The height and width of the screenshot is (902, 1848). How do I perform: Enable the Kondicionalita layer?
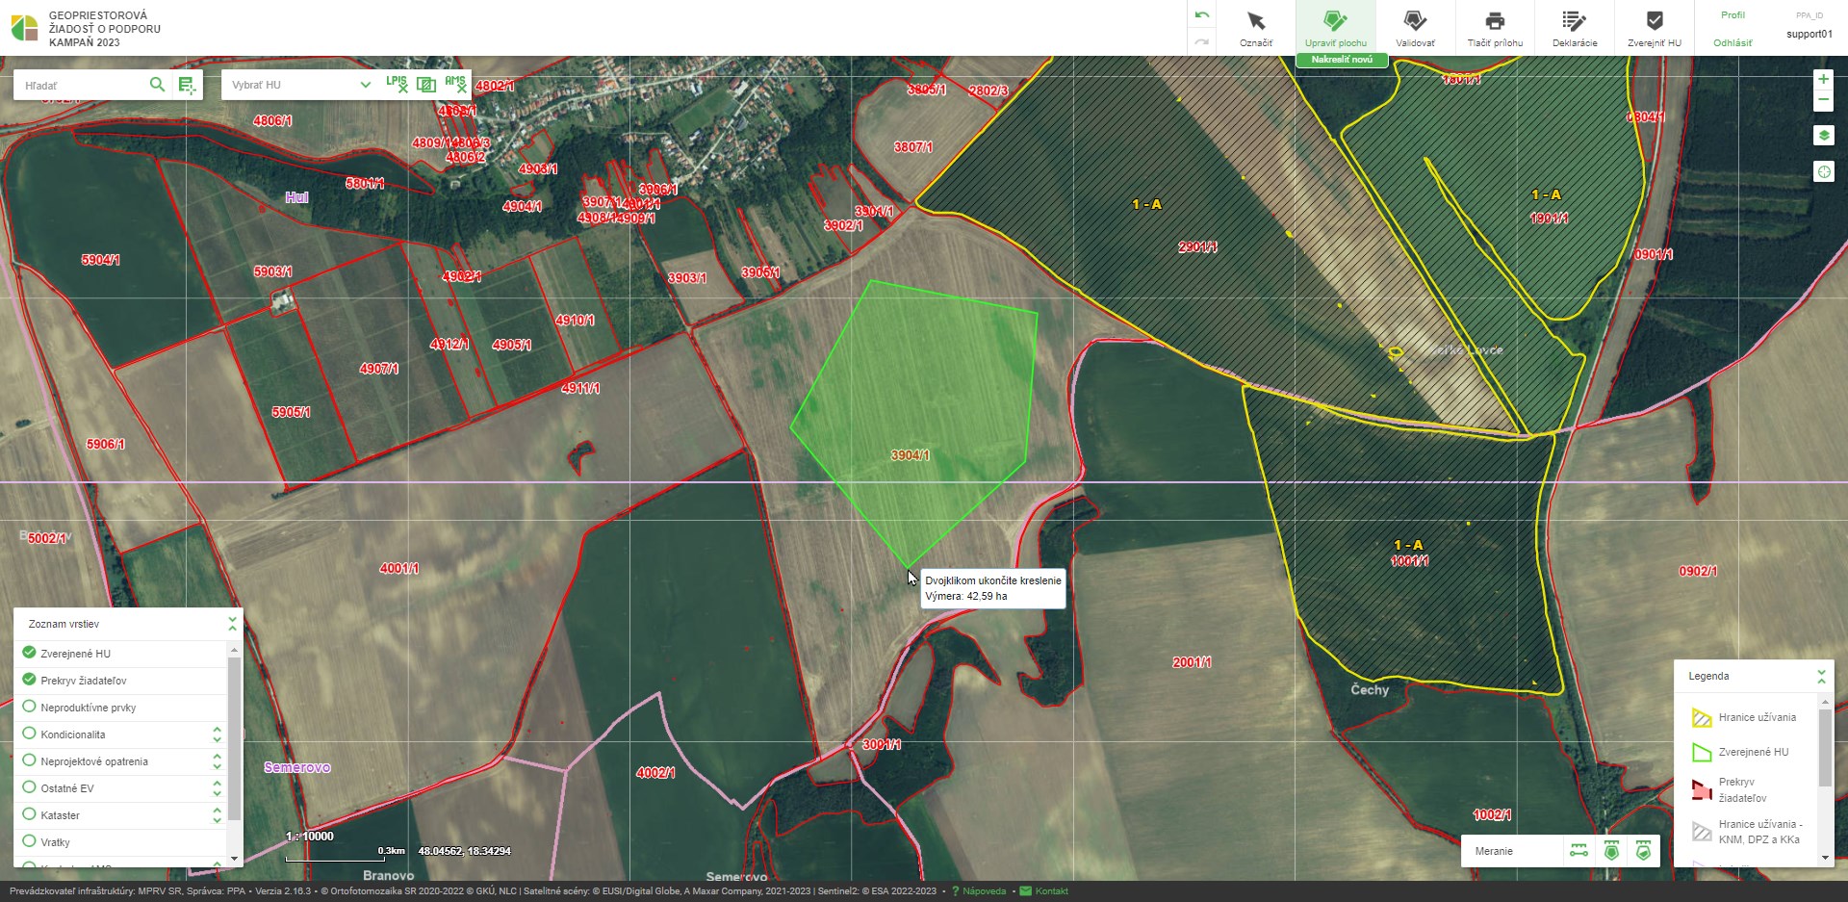coord(29,734)
